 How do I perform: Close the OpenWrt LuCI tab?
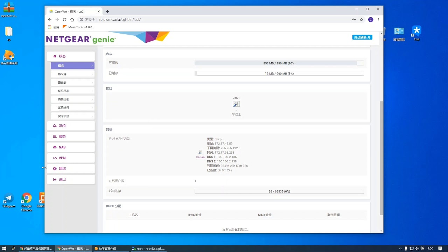(99, 12)
